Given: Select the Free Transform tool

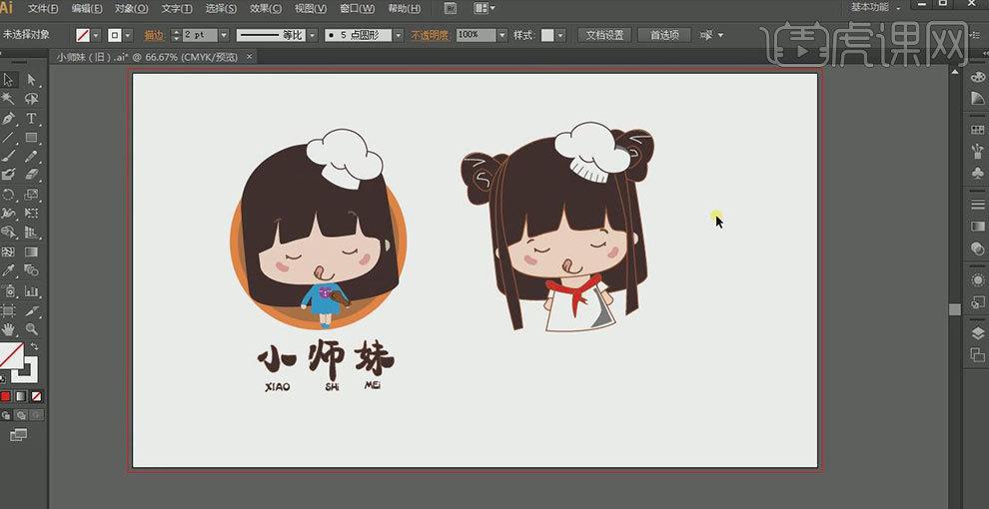Looking at the screenshot, I should point(31,213).
